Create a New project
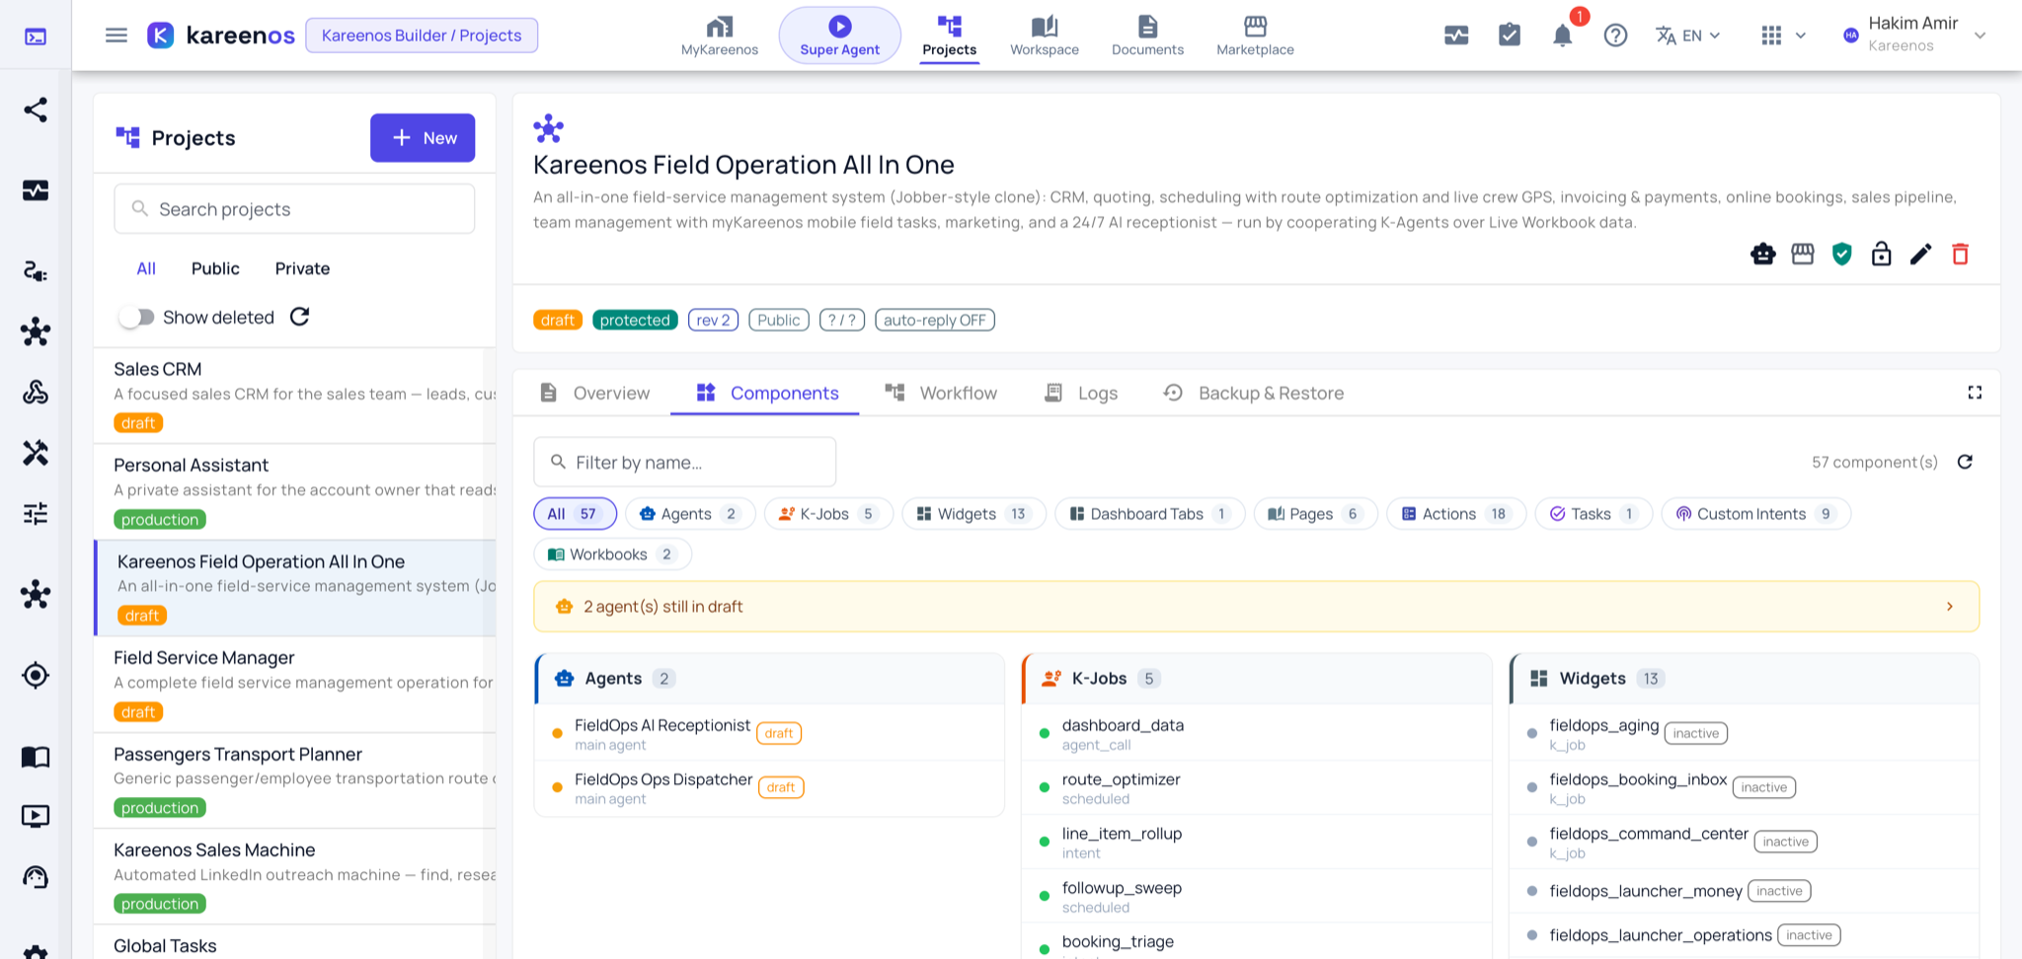Viewport: 2022px width, 959px height. point(423,138)
